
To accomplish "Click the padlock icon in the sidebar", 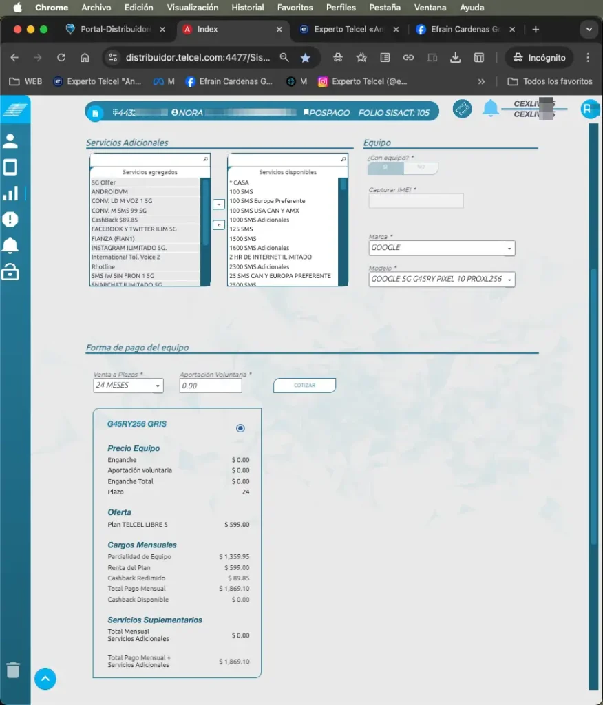I will (10, 271).
